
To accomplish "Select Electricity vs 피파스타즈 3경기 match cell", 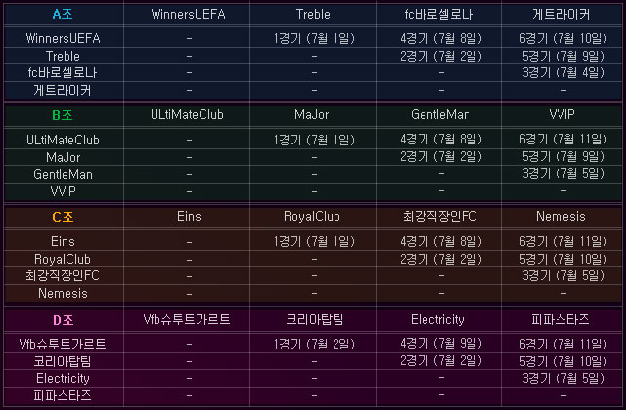I will point(560,378).
